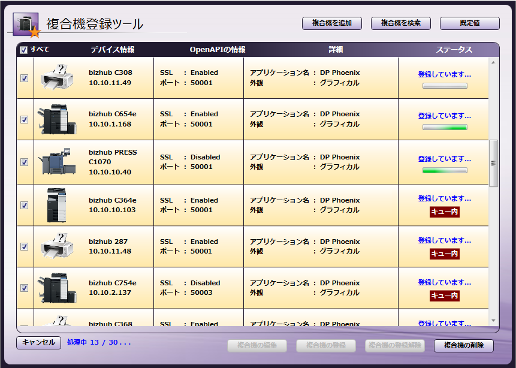Viewport: 516px width, 368px height.
Task: Select the bizhub C308 printer image
Action: click(x=56, y=78)
